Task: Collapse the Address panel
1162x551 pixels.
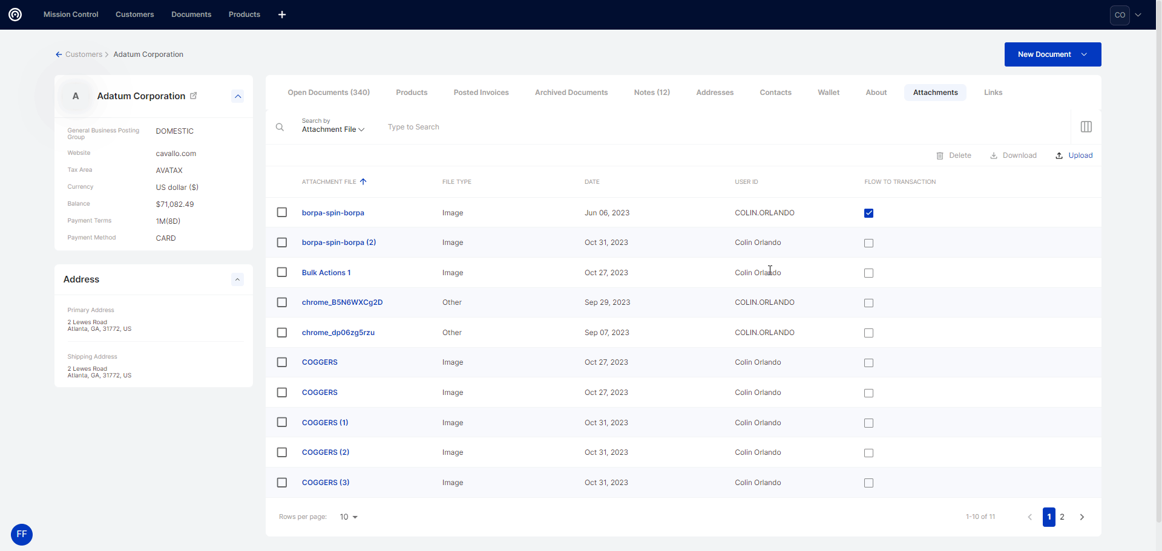Action: coord(238,279)
